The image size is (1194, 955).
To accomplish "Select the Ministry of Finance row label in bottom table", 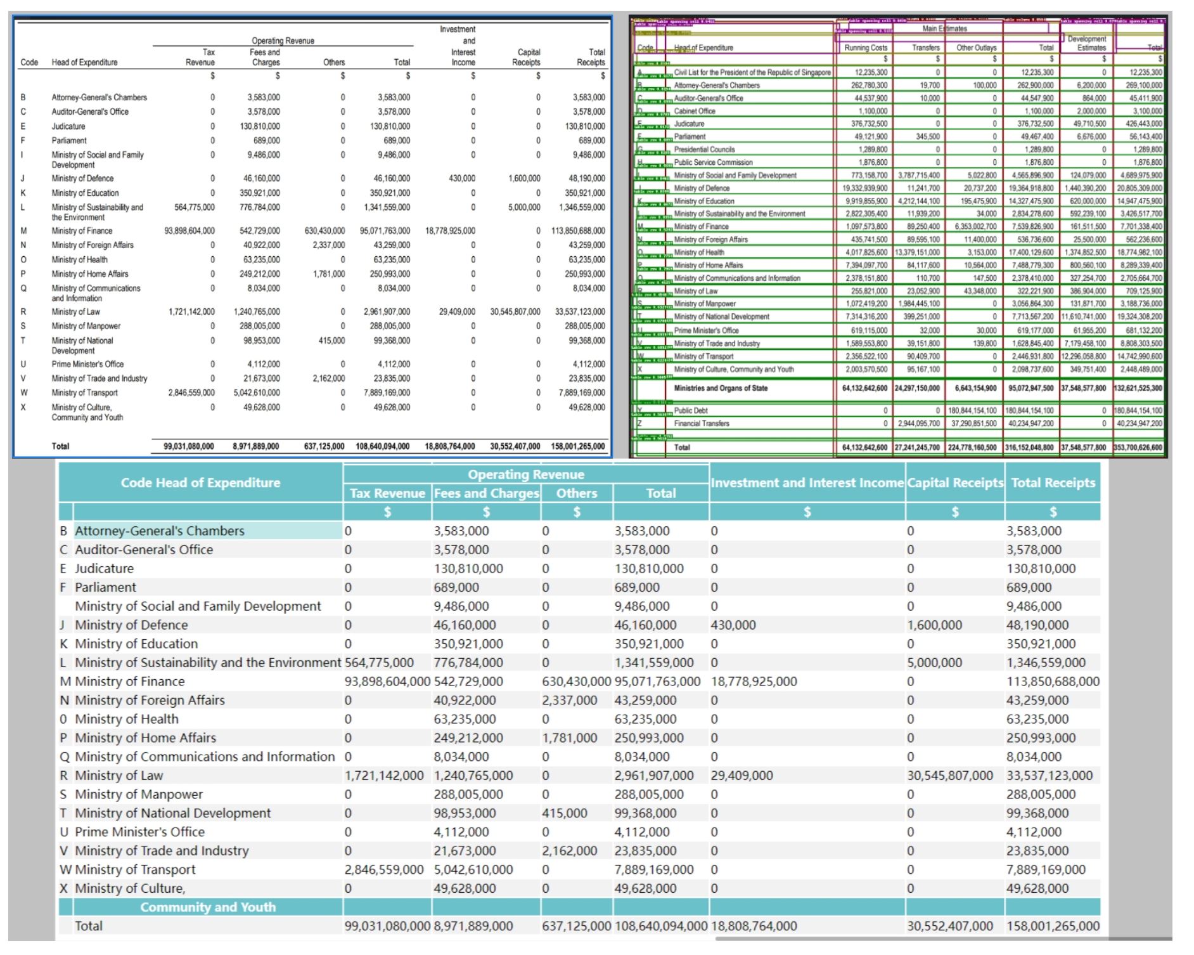I will click(x=130, y=681).
